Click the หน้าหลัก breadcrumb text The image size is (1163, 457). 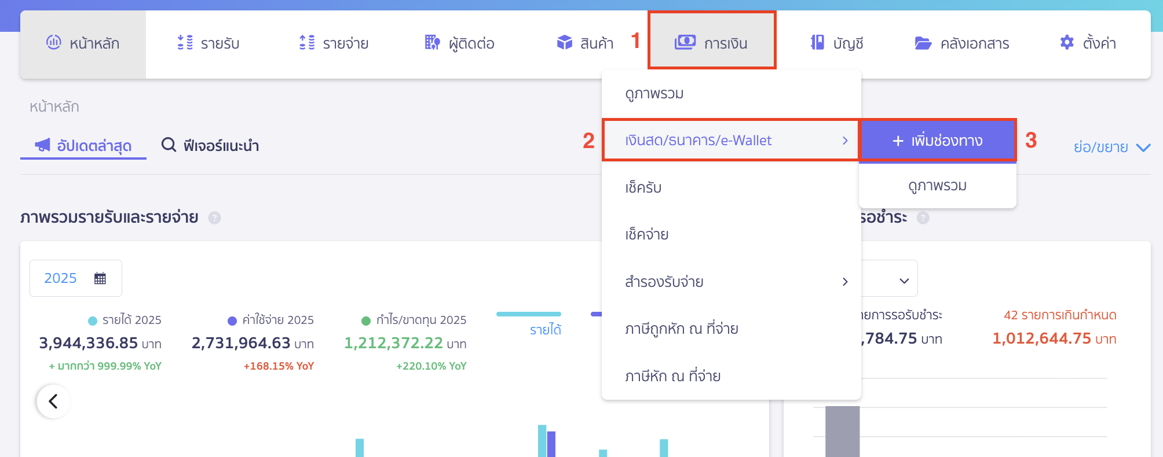(x=54, y=106)
